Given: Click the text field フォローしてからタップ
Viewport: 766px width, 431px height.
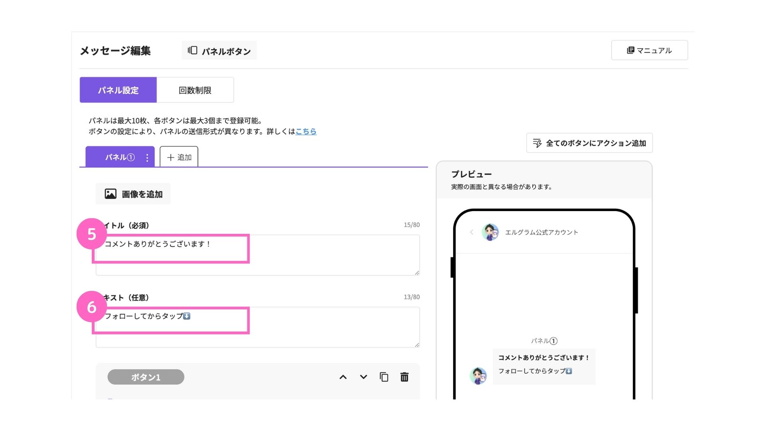Looking at the screenshot, I should (x=258, y=327).
